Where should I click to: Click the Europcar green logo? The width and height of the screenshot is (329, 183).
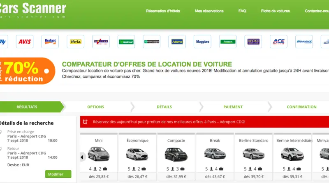(228, 42)
